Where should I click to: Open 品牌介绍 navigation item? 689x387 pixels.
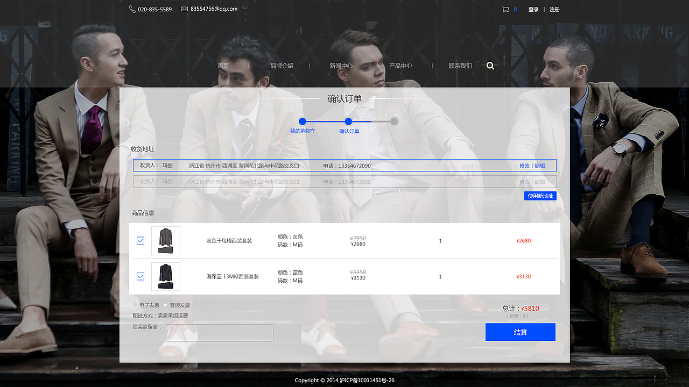tap(282, 66)
